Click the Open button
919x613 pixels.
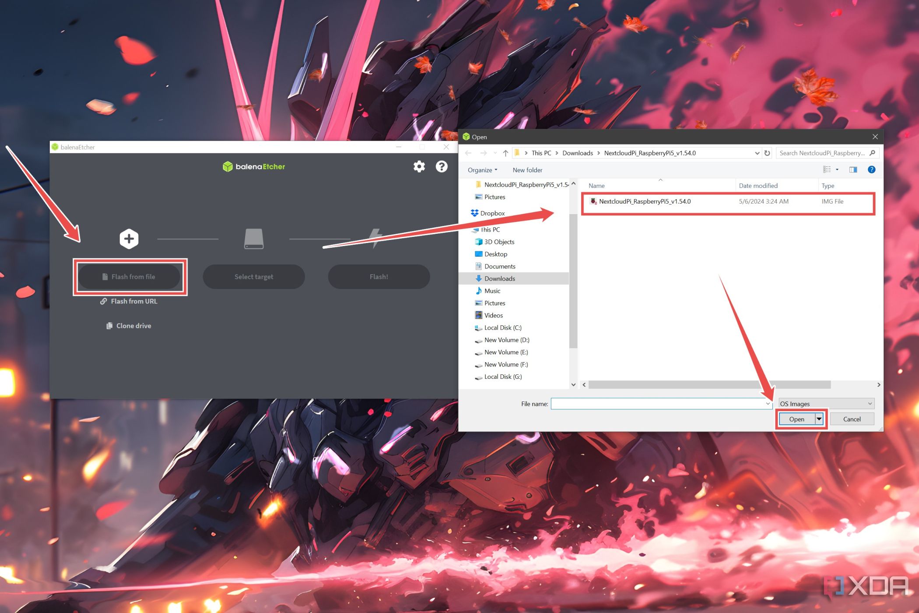coord(797,419)
